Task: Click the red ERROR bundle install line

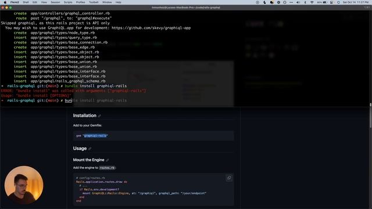Action: (x=74, y=91)
